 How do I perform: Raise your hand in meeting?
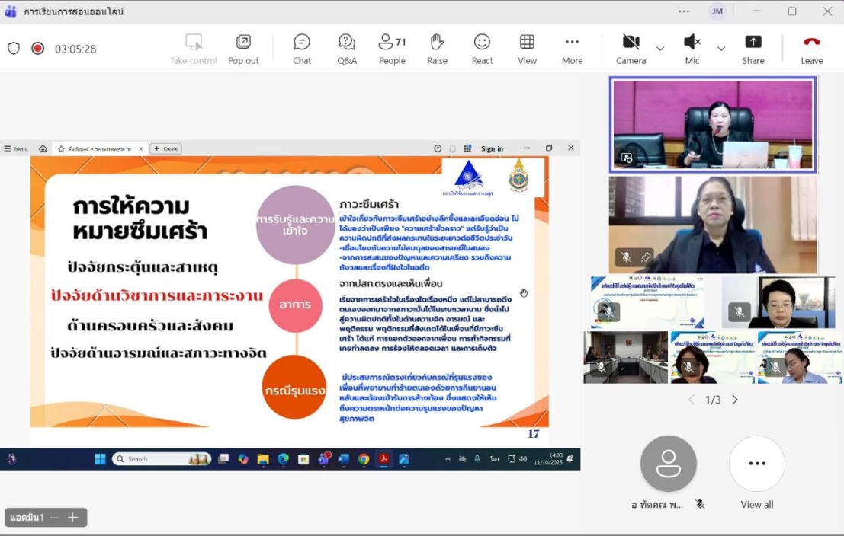tap(437, 49)
